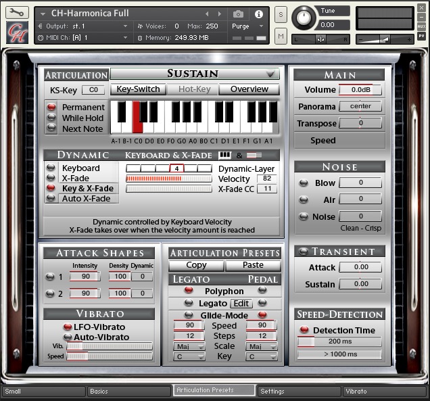Switch to the Vibrato tab
The image size is (430, 401).
click(x=384, y=391)
